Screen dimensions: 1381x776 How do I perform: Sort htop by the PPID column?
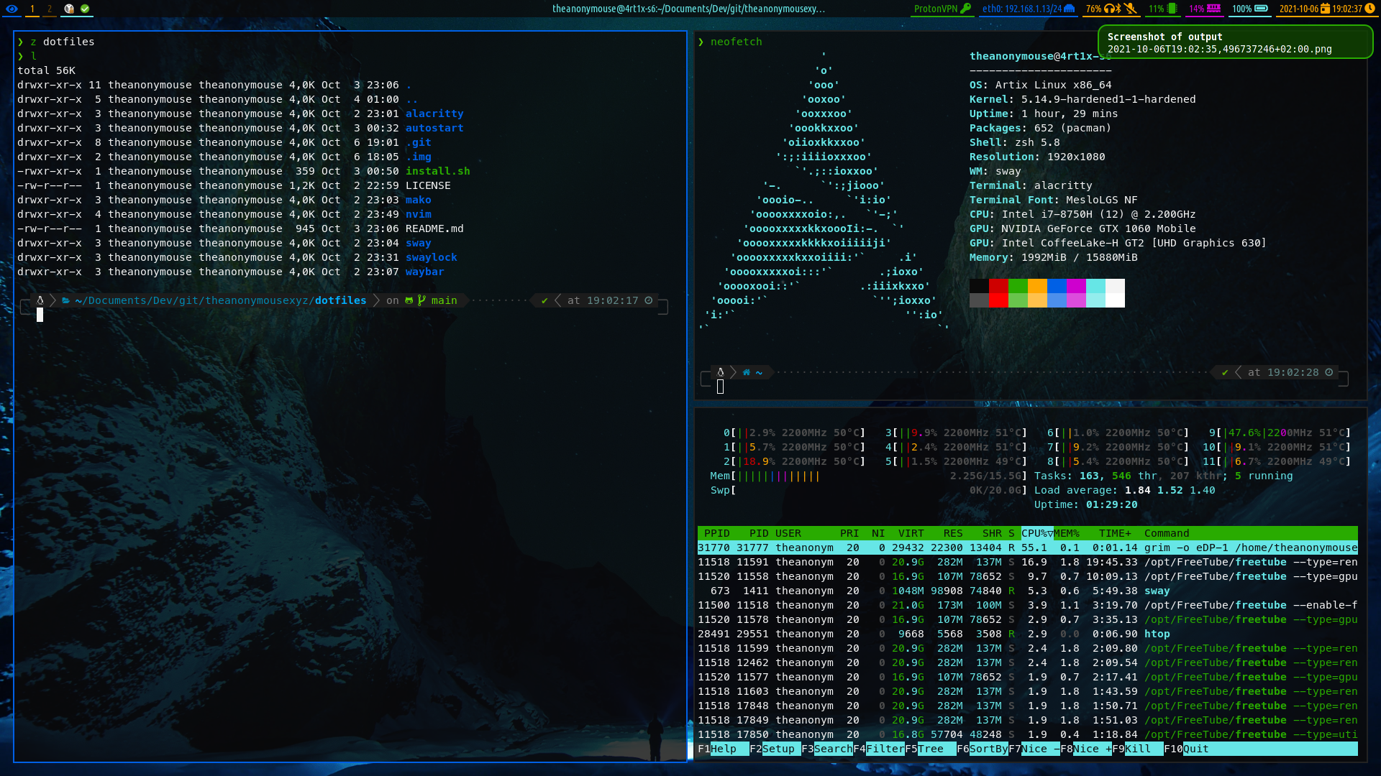pos(716,533)
